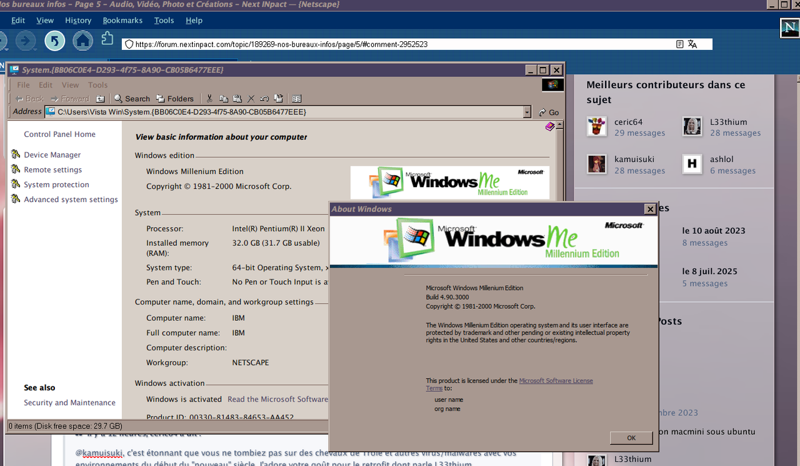Click the shield icon beside Advanced system settings
This screenshot has height=466, width=800.
(x=16, y=200)
